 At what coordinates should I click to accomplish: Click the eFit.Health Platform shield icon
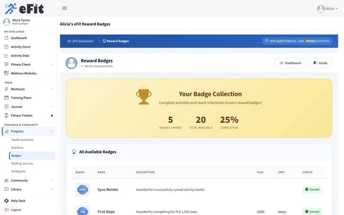point(267,41)
